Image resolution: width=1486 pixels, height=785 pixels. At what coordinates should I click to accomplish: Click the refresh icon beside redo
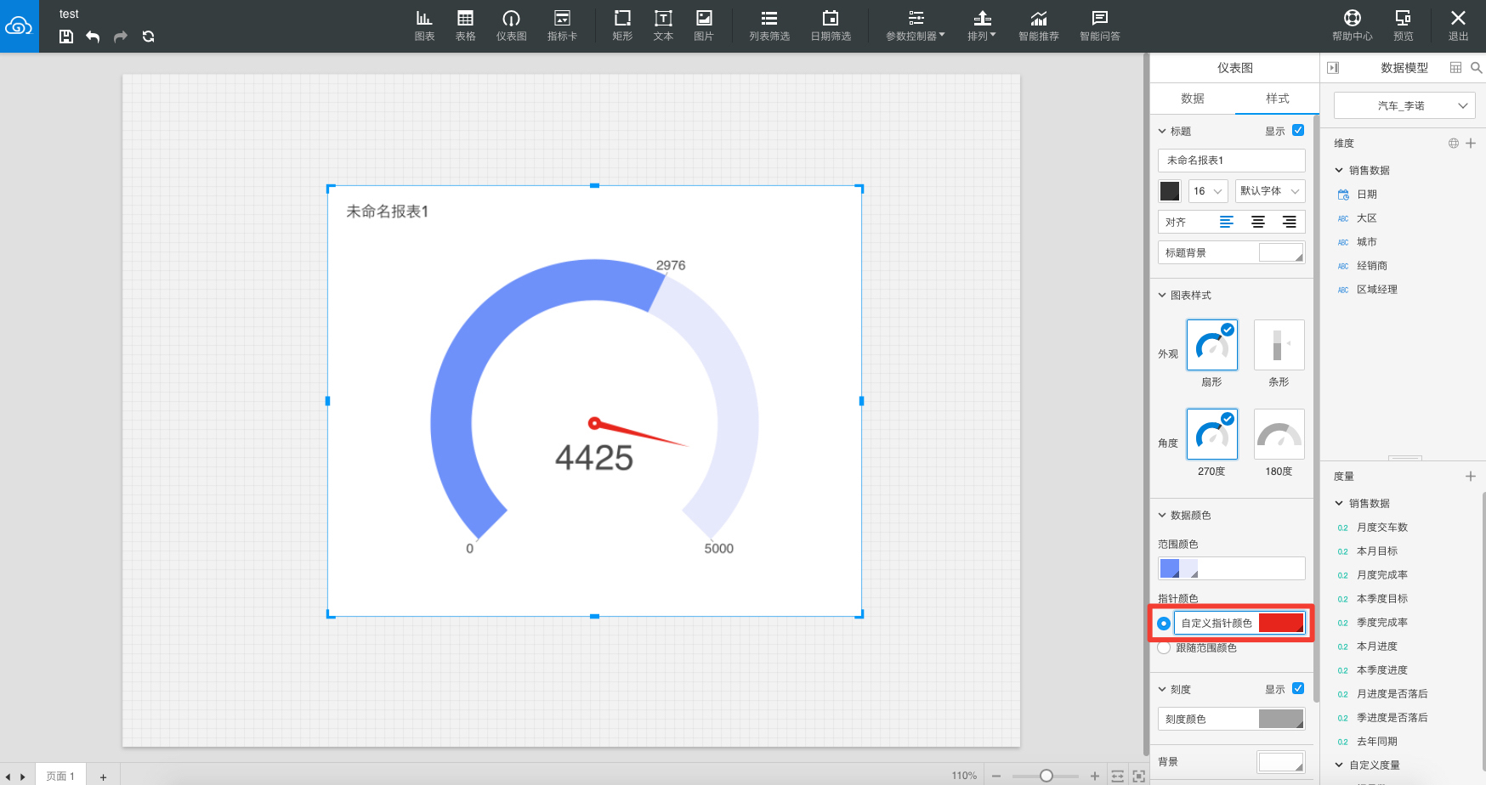[x=149, y=37]
